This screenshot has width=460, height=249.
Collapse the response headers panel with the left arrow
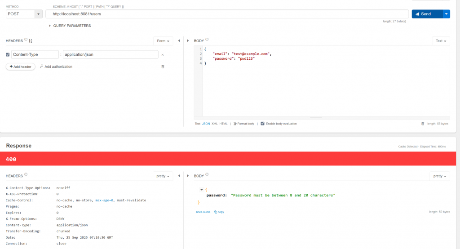pos(179,176)
